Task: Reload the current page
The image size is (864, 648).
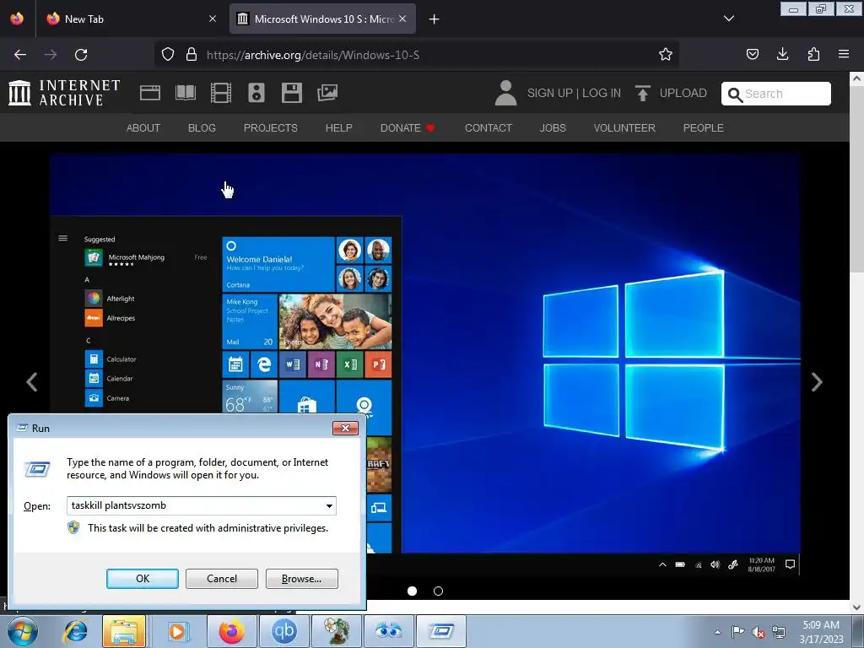Action: 81,55
